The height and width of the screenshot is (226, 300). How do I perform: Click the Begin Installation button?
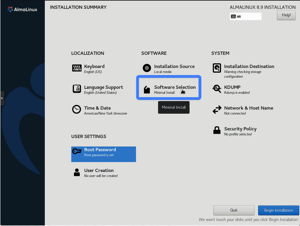tap(278, 210)
